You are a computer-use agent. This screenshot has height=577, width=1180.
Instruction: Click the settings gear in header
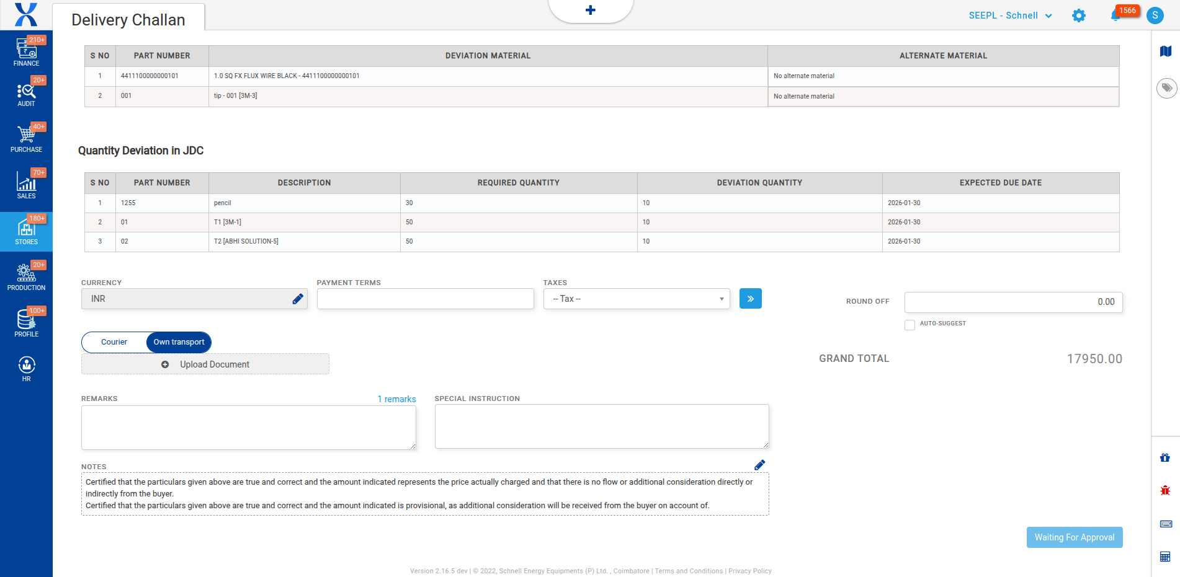[1079, 15]
